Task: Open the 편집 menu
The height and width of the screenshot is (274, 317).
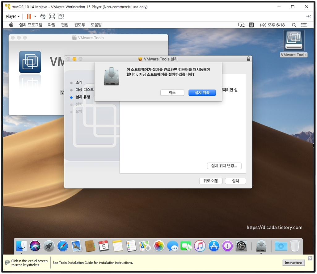Action: 65,25
